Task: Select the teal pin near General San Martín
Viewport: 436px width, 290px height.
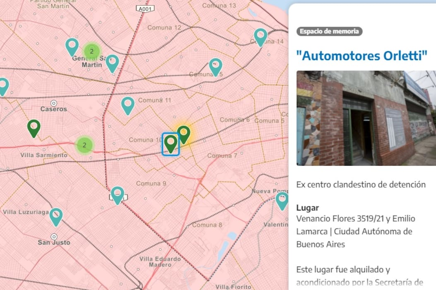Action: 73,45
